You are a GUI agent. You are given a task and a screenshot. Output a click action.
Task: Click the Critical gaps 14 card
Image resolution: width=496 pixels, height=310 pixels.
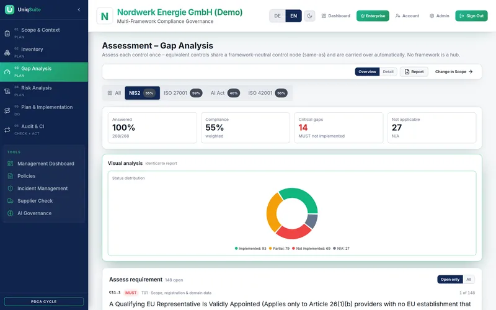tap(339, 128)
